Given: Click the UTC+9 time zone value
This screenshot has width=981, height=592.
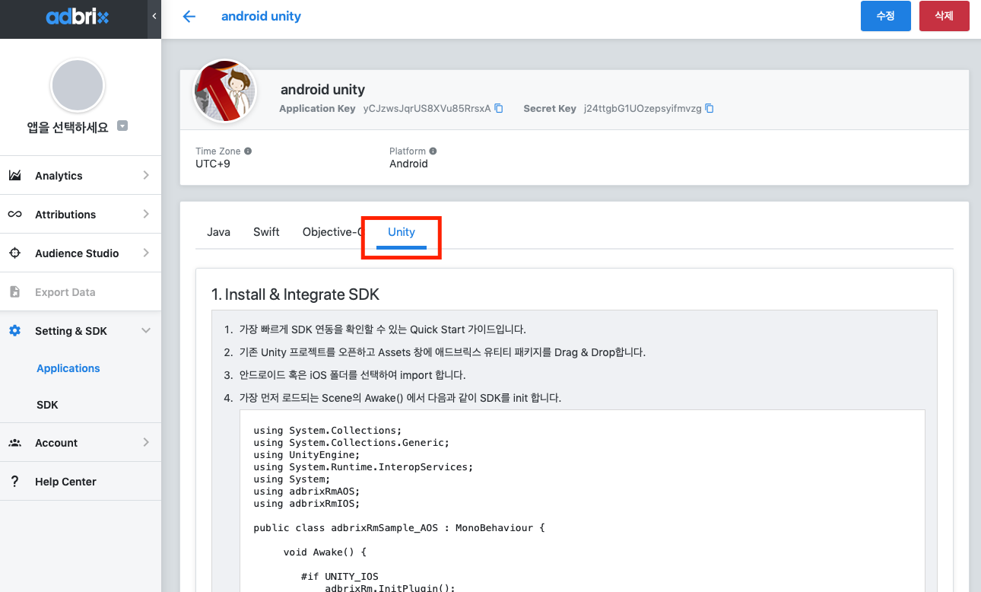Looking at the screenshot, I should point(213,164).
